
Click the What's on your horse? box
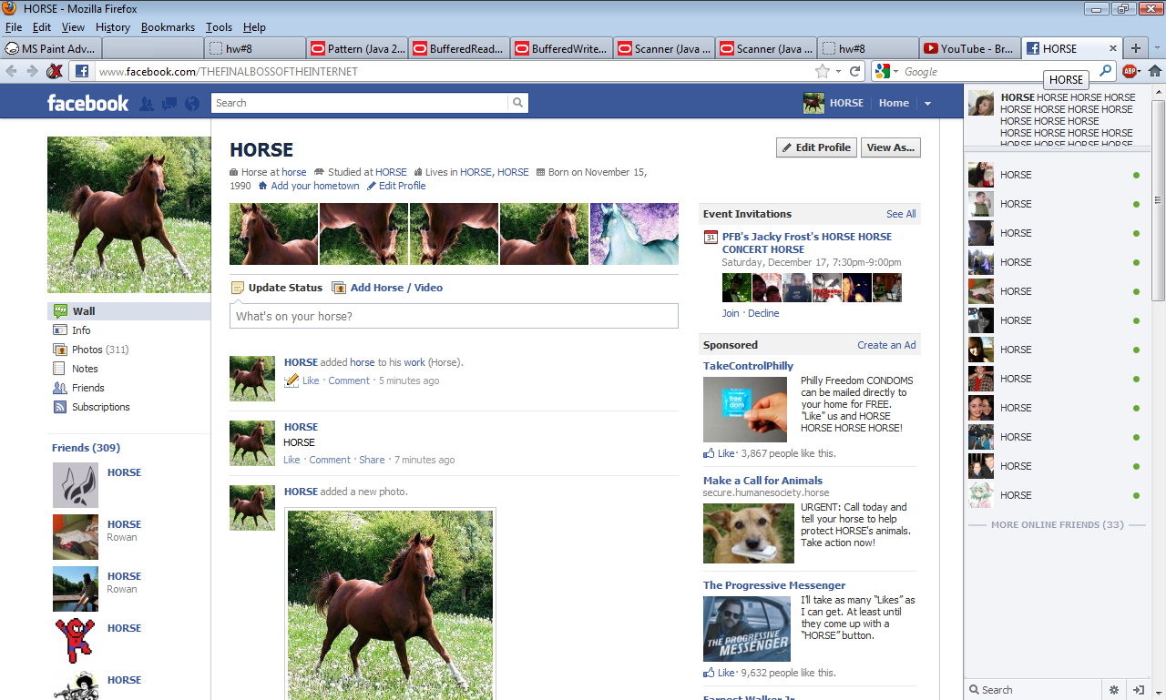tap(454, 316)
